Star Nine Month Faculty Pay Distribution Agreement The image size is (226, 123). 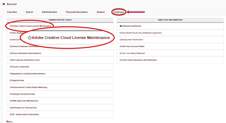coord(121,33)
